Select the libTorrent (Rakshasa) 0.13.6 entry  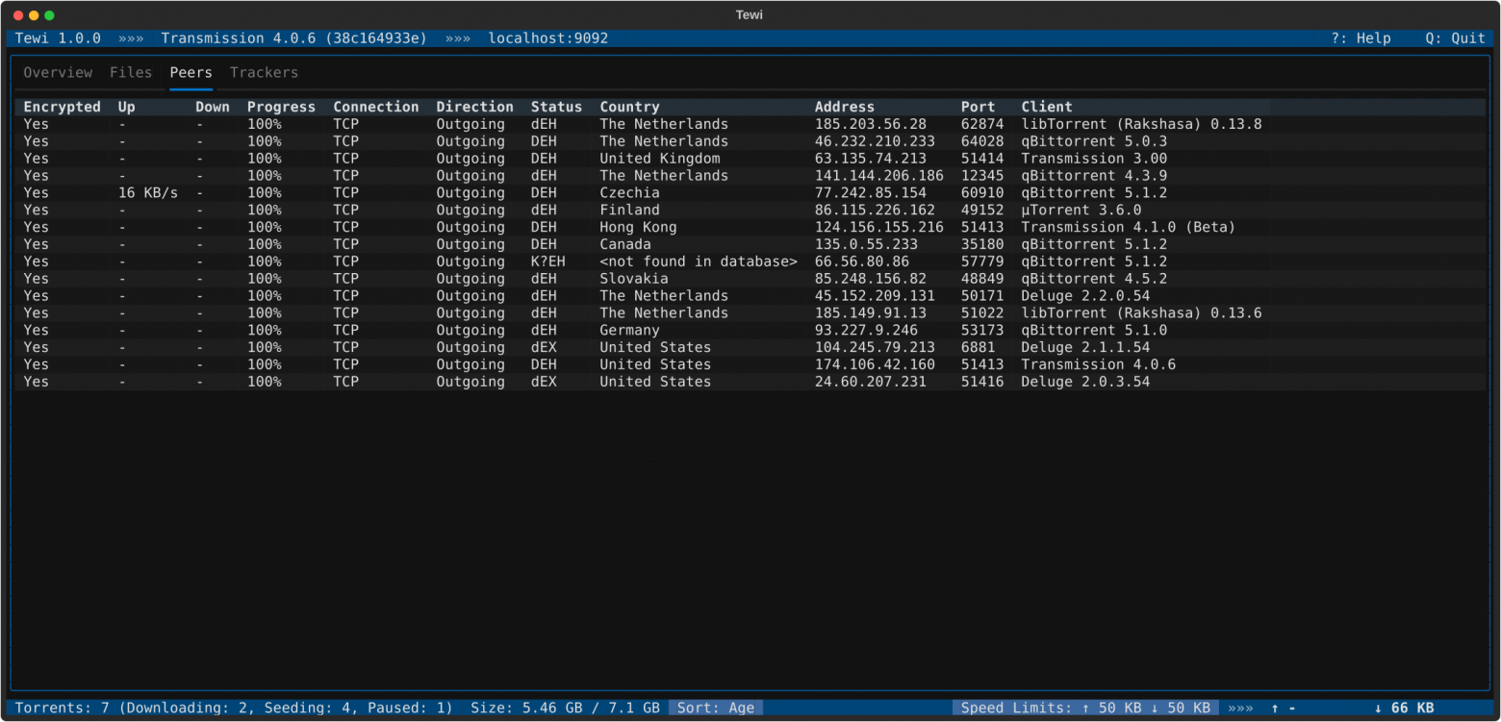1141,313
